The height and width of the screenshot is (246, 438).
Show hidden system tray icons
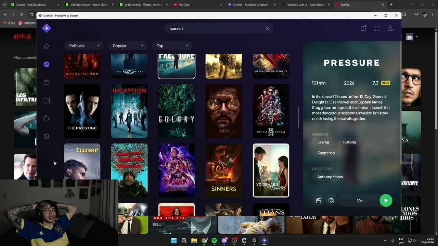(x=385, y=241)
